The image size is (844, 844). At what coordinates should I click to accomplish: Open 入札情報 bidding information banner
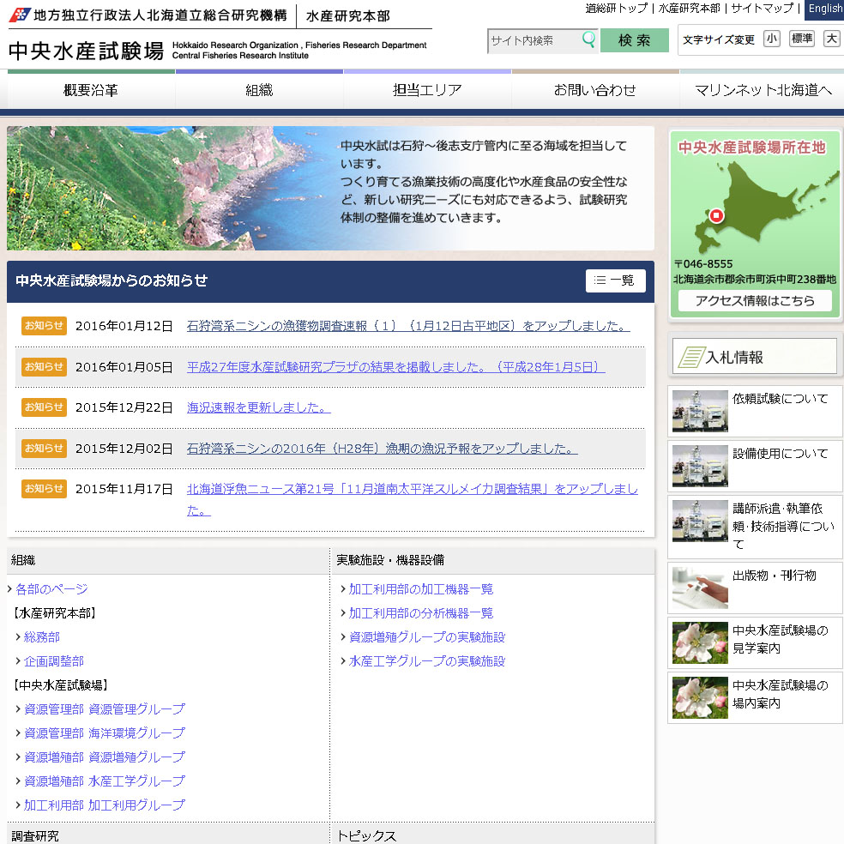[755, 357]
